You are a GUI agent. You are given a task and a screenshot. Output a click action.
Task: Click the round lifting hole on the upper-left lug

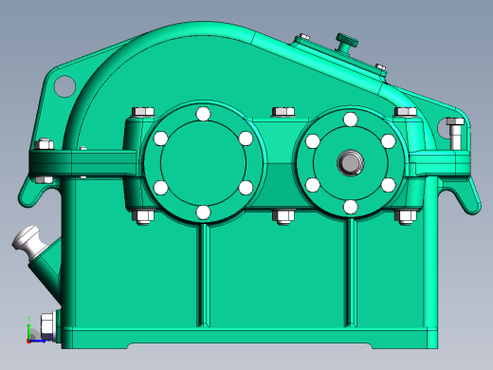(64, 86)
